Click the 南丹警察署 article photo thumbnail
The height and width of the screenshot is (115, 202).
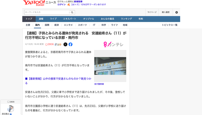coord(110,66)
